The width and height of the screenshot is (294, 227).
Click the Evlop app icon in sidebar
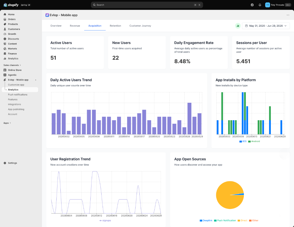(x=5, y=80)
